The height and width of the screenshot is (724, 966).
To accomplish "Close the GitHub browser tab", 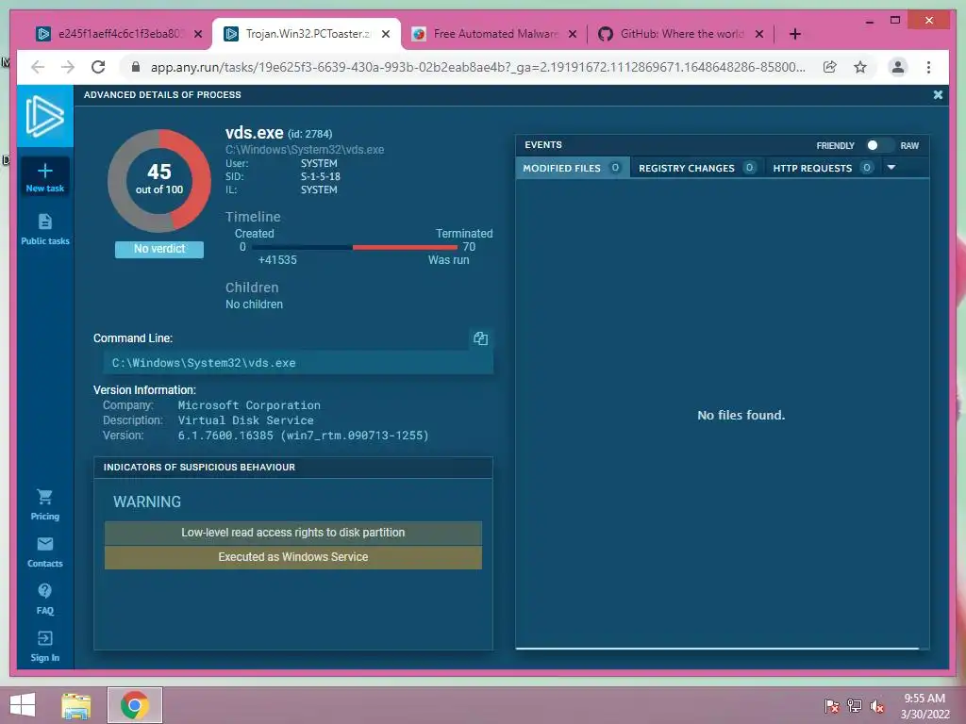I will coord(759,34).
